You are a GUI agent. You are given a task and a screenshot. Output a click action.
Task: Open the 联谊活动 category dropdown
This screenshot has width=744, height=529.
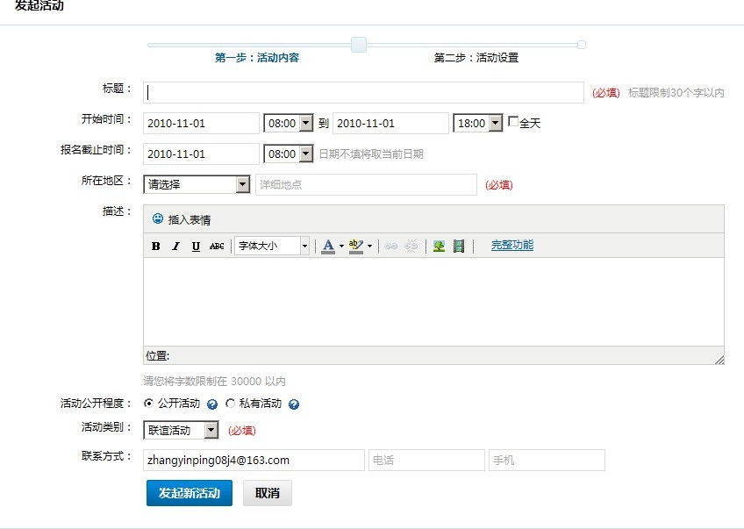click(181, 431)
